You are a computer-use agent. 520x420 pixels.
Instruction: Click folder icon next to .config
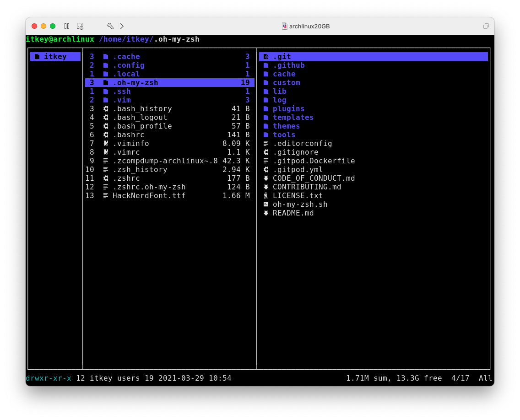click(106, 65)
